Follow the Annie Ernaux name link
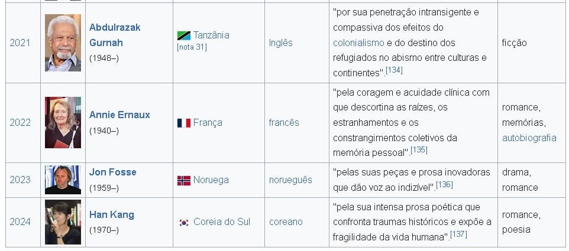This screenshot has height=251, width=569. [x=119, y=115]
